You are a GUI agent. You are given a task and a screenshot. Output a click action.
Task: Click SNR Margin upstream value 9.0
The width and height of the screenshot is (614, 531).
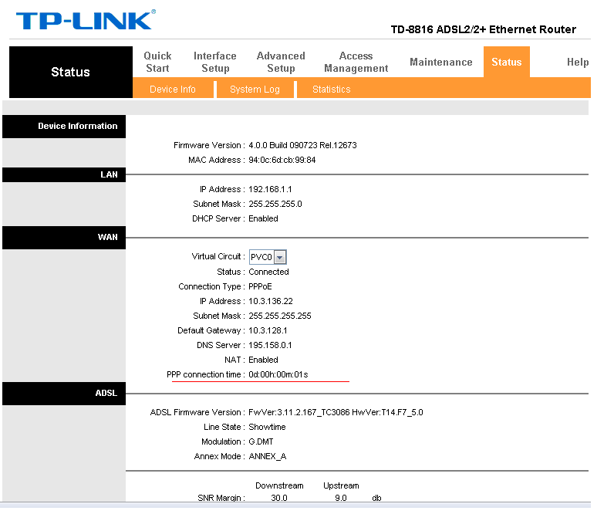click(x=341, y=498)
